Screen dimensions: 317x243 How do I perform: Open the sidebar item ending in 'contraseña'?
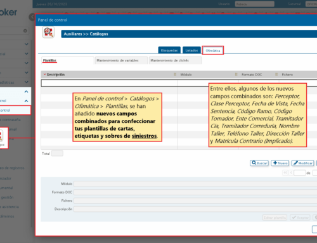(11, 120)
